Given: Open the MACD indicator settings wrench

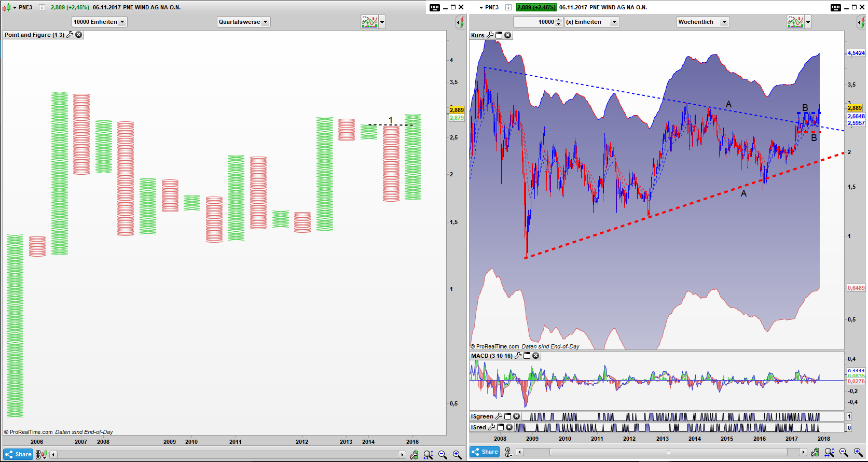Looking at the screenshot, I should point(518,356).
